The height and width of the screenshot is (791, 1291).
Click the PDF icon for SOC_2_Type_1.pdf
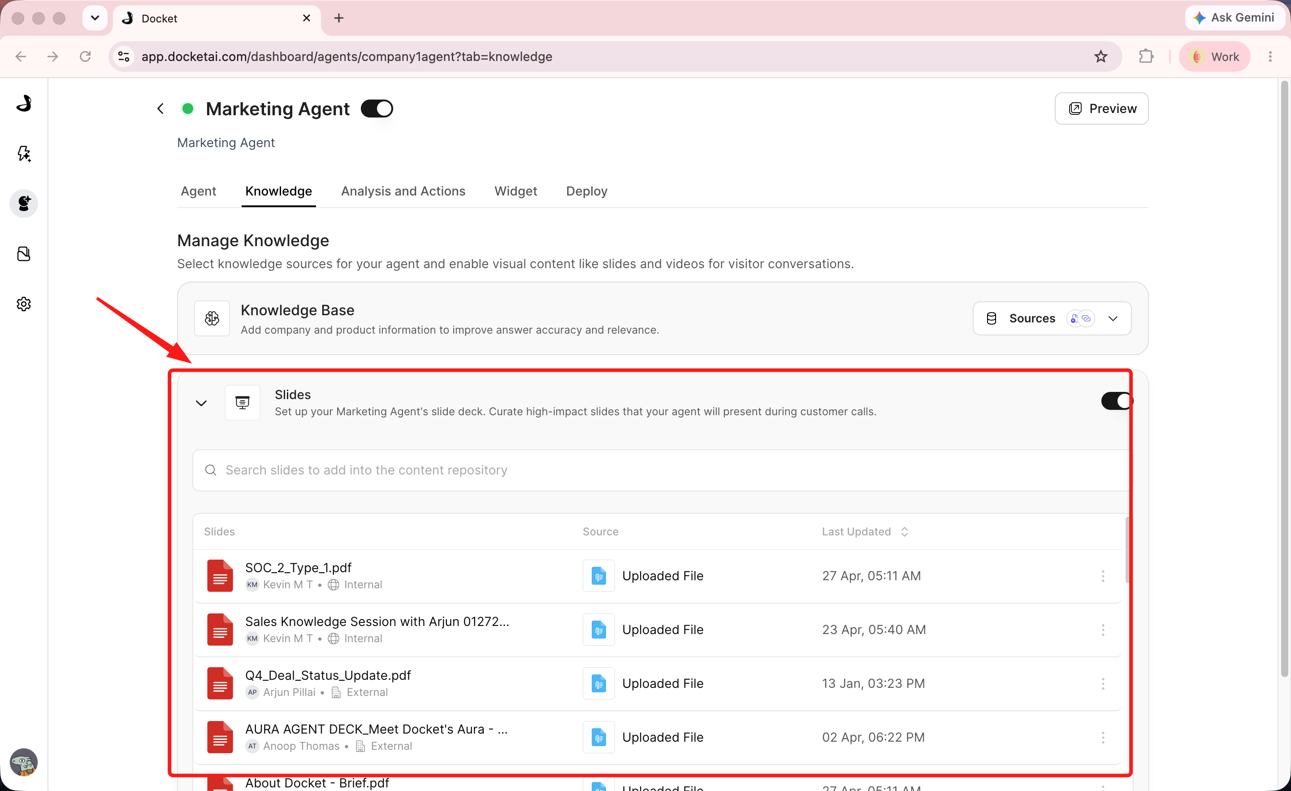(x=220, y=576)
